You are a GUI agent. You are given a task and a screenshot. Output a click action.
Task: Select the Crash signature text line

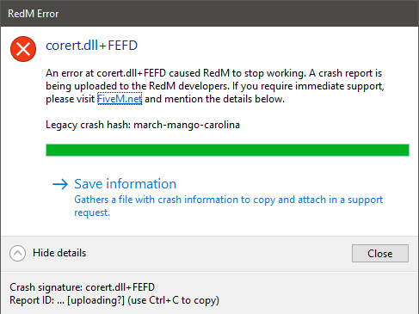point(83,287)
